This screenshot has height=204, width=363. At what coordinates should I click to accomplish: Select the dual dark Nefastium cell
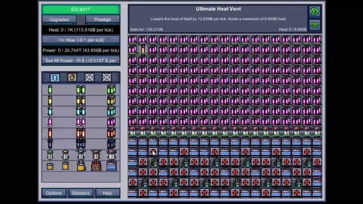81,144
